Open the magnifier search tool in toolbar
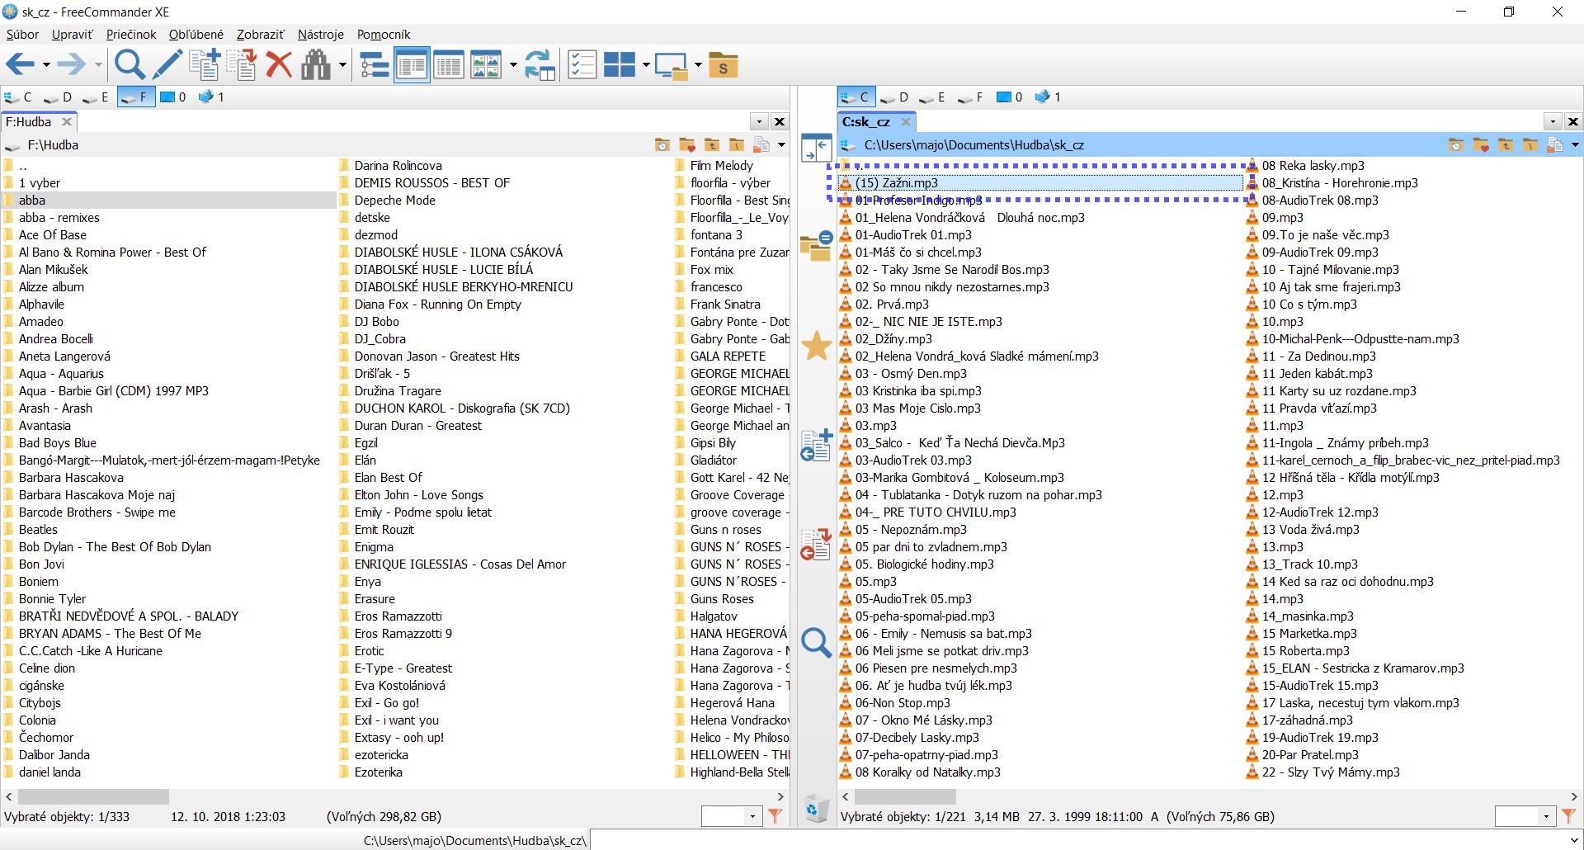The width and height of the screenshot is (1584, 850). [x=130, y=64]
